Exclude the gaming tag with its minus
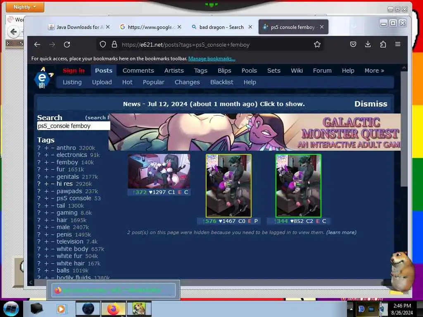The width and height of the screenshot is (423, 317). pos(52,213)
